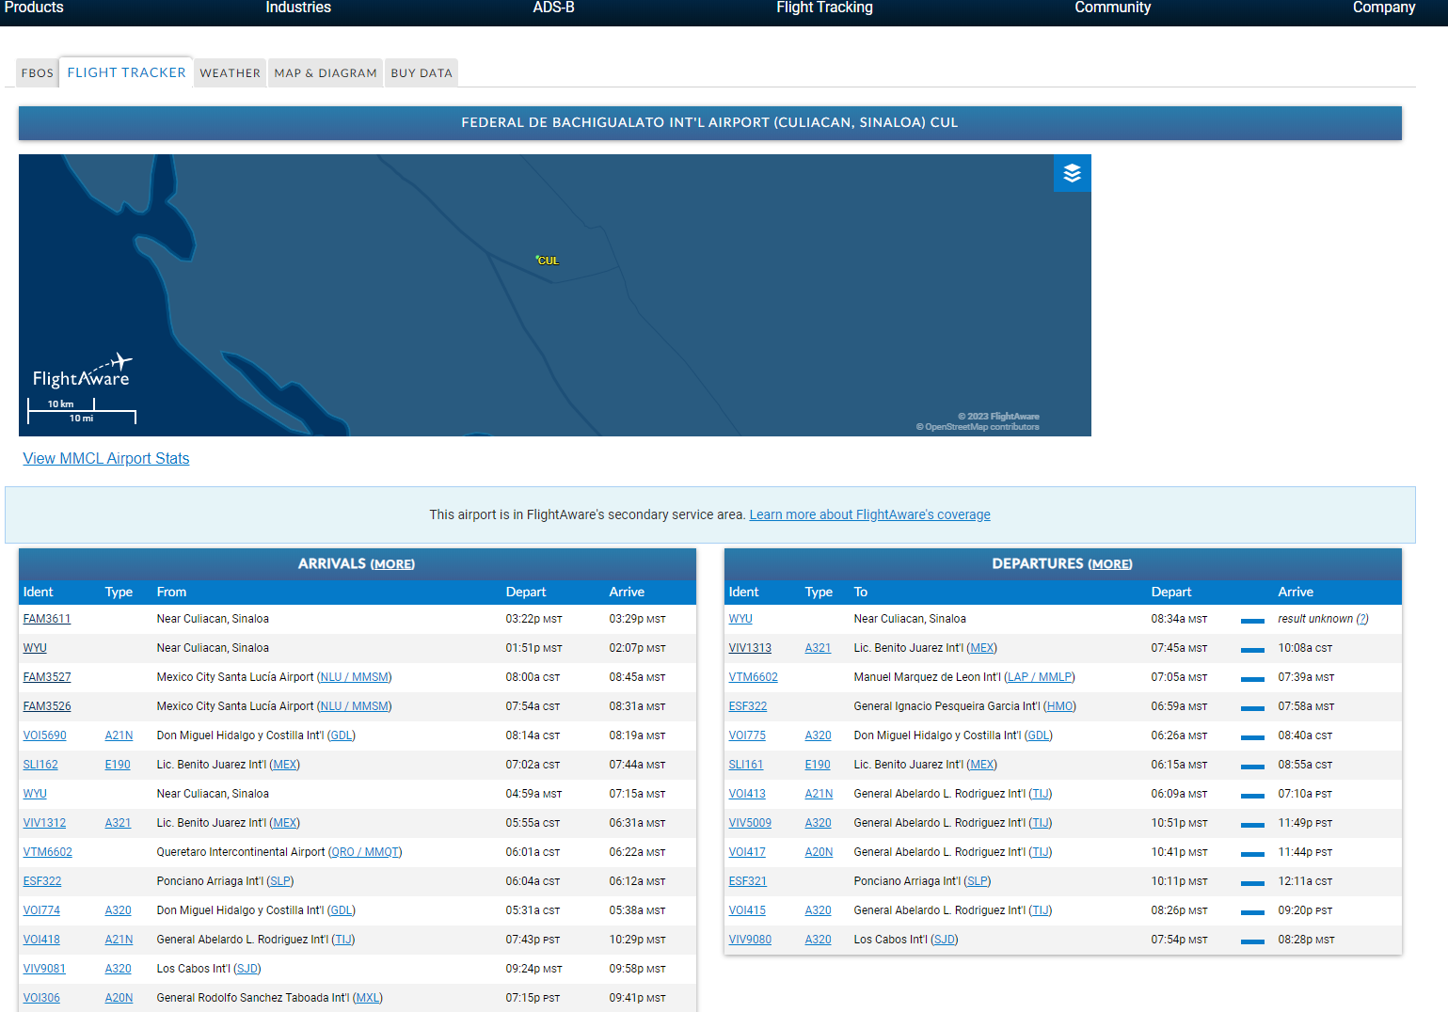Viewport: 1448px width, 1012px height.
Task: Click A321 aircraft type for VIV1313
Action: (818, 648)
